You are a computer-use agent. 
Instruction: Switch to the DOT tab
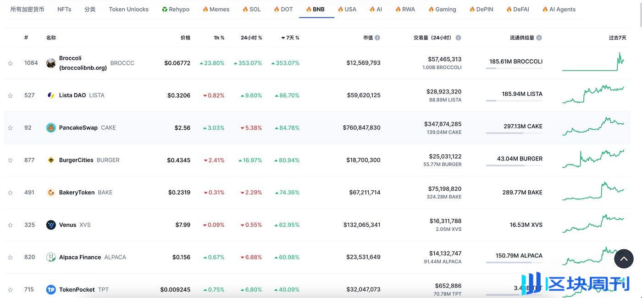click(x=283, y=9)
